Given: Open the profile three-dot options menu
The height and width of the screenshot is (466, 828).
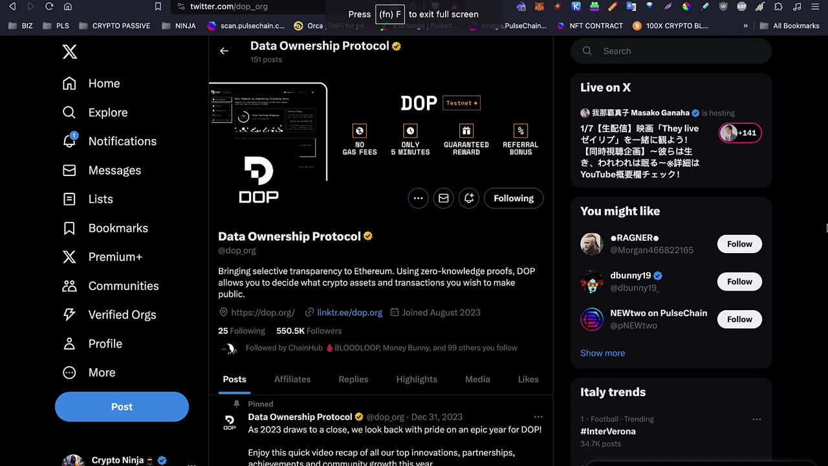Looking at the screenshot, I should [418, 199].
